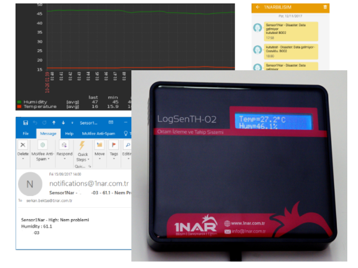Click Humidity last value 47
The height and width of the screenshot is (268, 358).
click(x=95, y=102)
